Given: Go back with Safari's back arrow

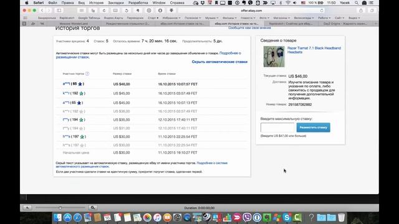Looking at the screenshot, I should tap(42, 11).
